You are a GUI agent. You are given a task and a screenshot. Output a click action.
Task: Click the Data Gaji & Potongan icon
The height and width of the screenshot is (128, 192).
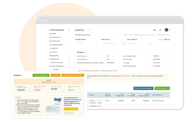click(50, 45)
